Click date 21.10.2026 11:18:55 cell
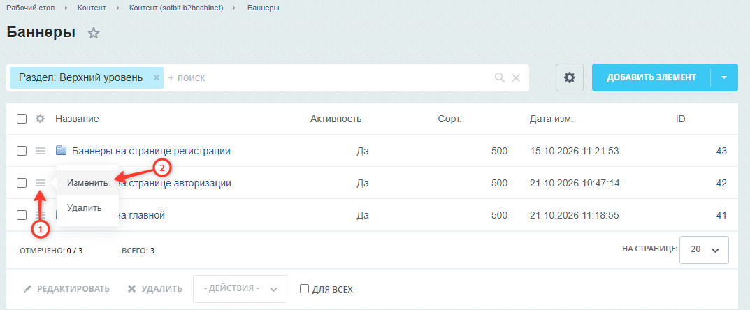Screen dimensions: 750x310 click(x=575, y=215)
